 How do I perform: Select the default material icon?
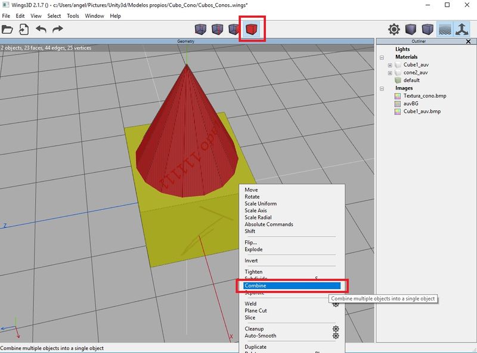pyautogui.click(x=398, y=80)
